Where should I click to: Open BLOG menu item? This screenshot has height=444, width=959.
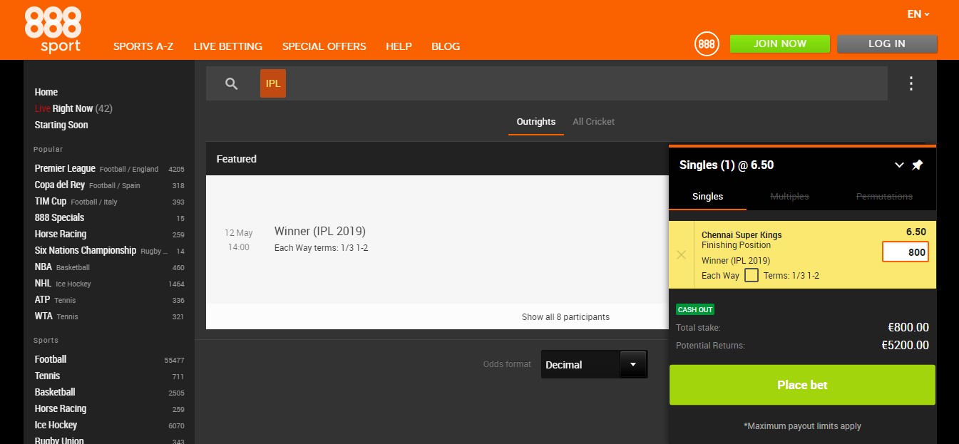tap(446, 46)
